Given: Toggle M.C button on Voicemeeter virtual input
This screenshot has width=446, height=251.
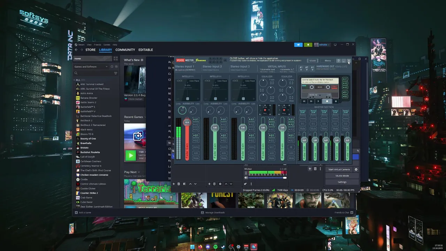Looking at the screenshot, I should pyautogui.click(x=272, y=147).
